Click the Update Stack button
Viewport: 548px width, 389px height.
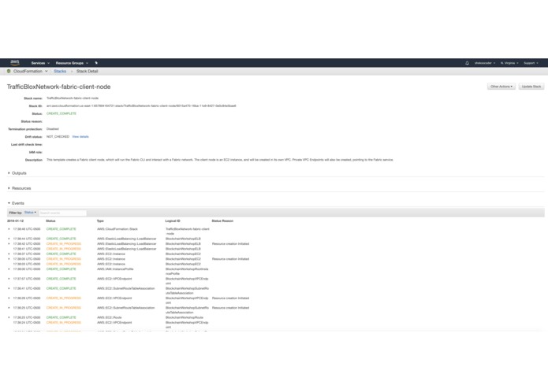point(531,87)
